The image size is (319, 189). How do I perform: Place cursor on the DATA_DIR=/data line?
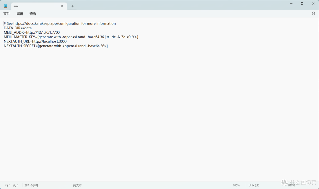pyautogui.click(x=18, y=28)
